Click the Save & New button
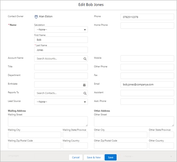 point(94,157)
